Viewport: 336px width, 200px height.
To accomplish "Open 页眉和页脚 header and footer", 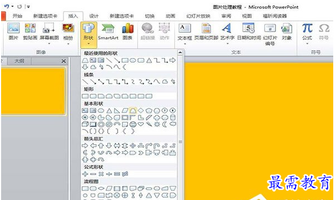I will tap(206, 32).
